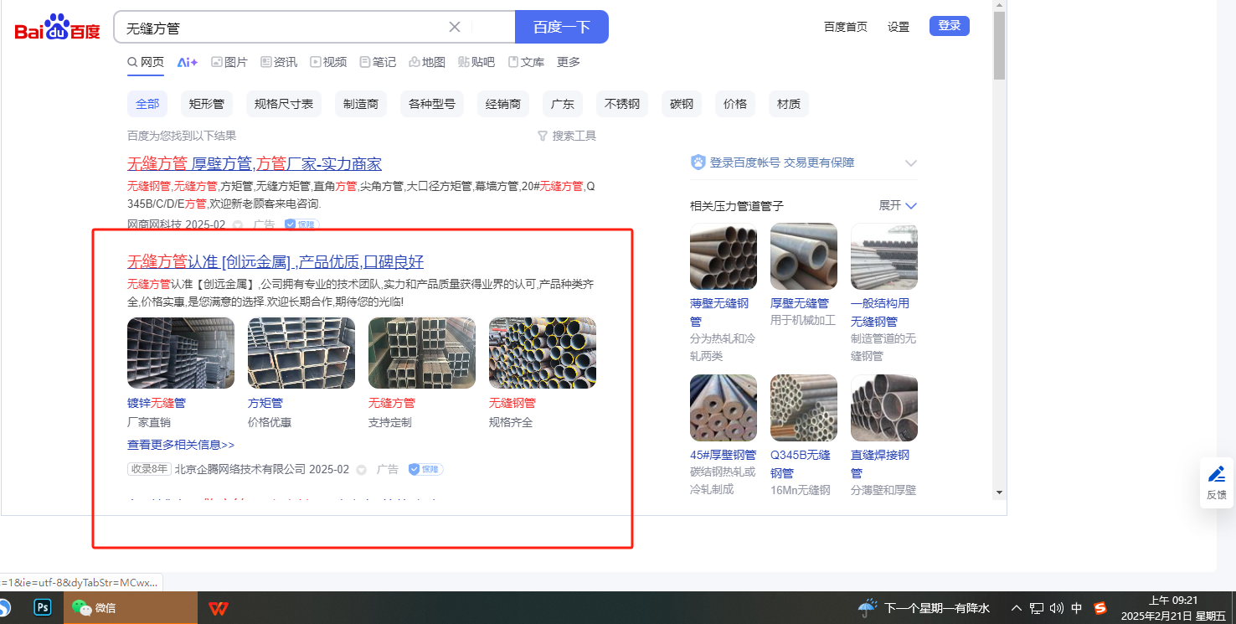The width and height of the screenshot is (1236, 624).
Task: Click the 登录 button
Action: point(950,26)
